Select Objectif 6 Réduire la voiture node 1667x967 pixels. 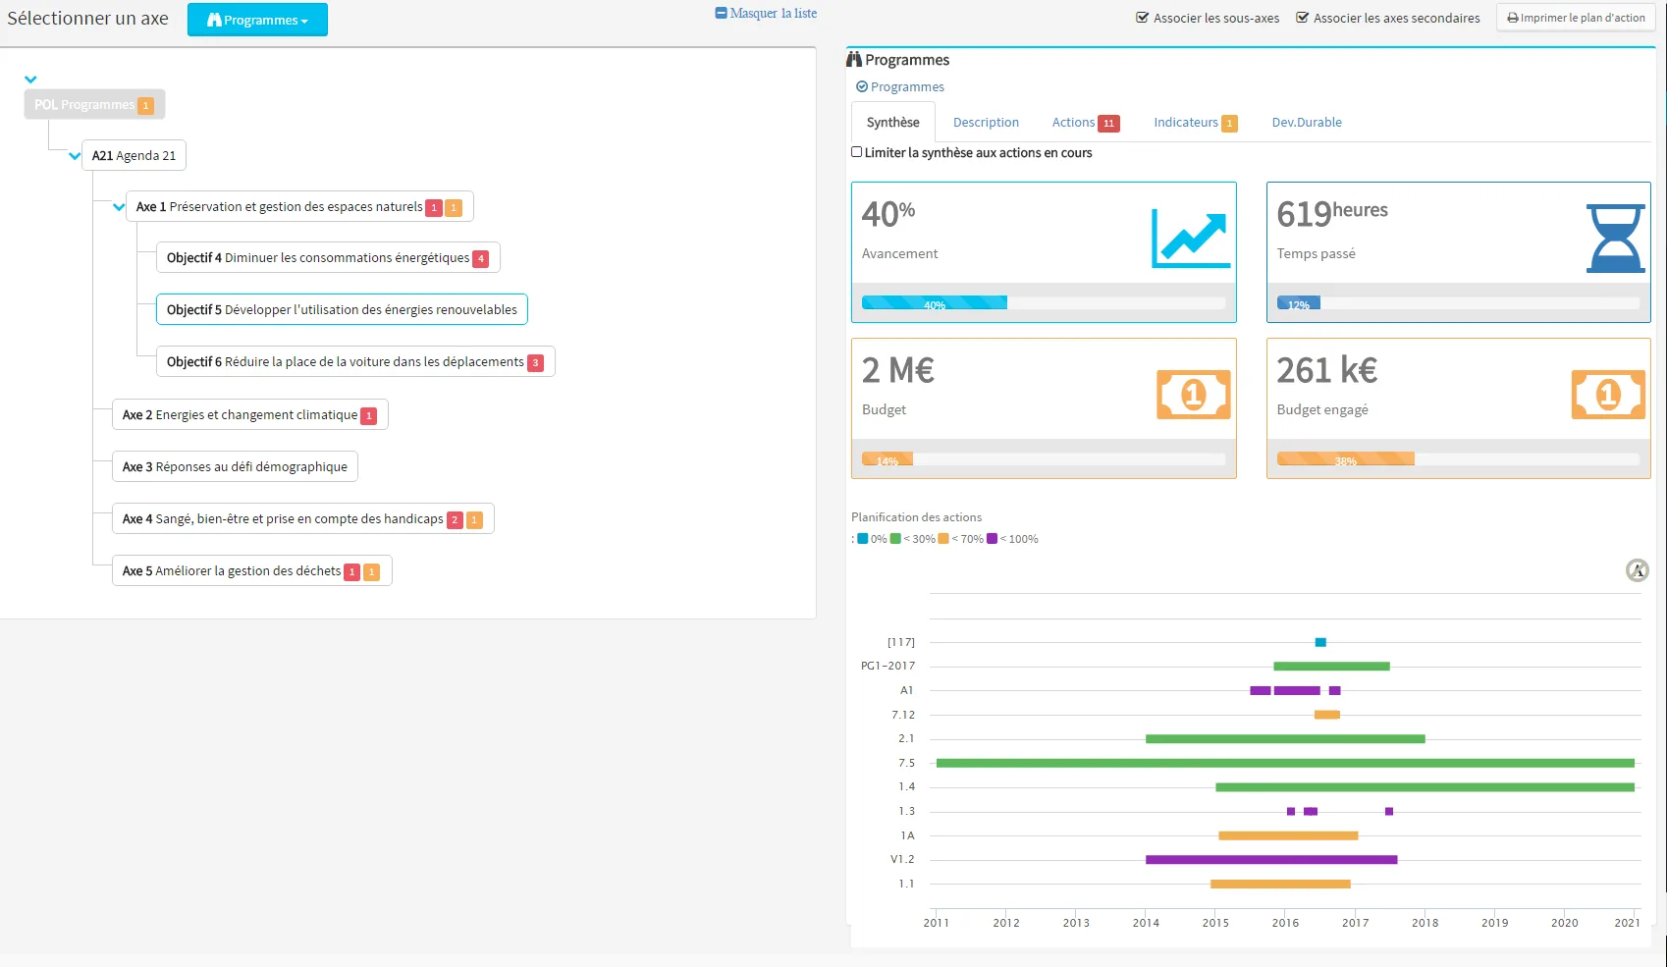tap(355, 362)
